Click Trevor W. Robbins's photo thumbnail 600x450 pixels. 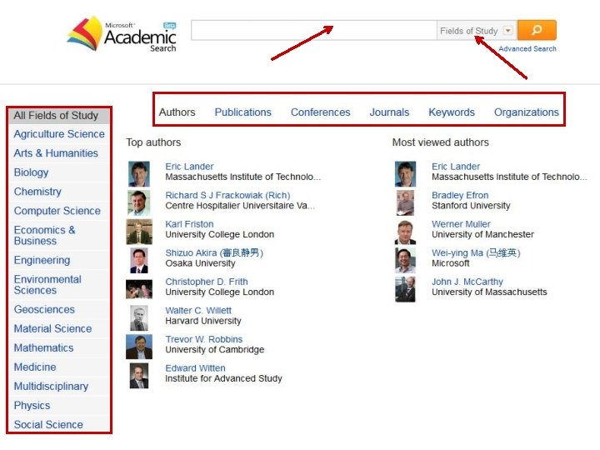[x=139, y=347]
